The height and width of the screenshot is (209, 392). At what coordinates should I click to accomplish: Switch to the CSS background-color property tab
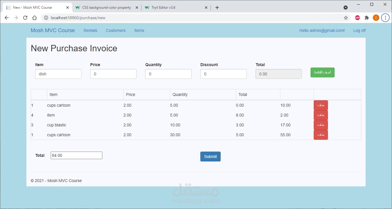tap(106, 8)
